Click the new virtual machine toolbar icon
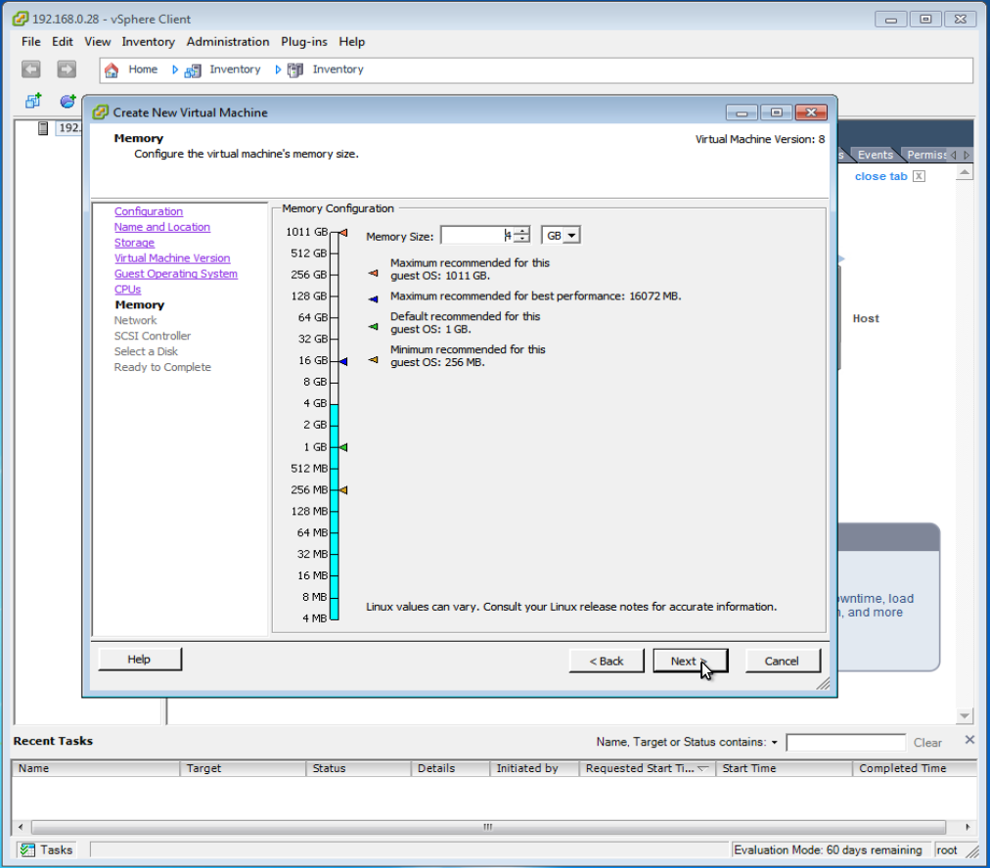 click(33, 101)
